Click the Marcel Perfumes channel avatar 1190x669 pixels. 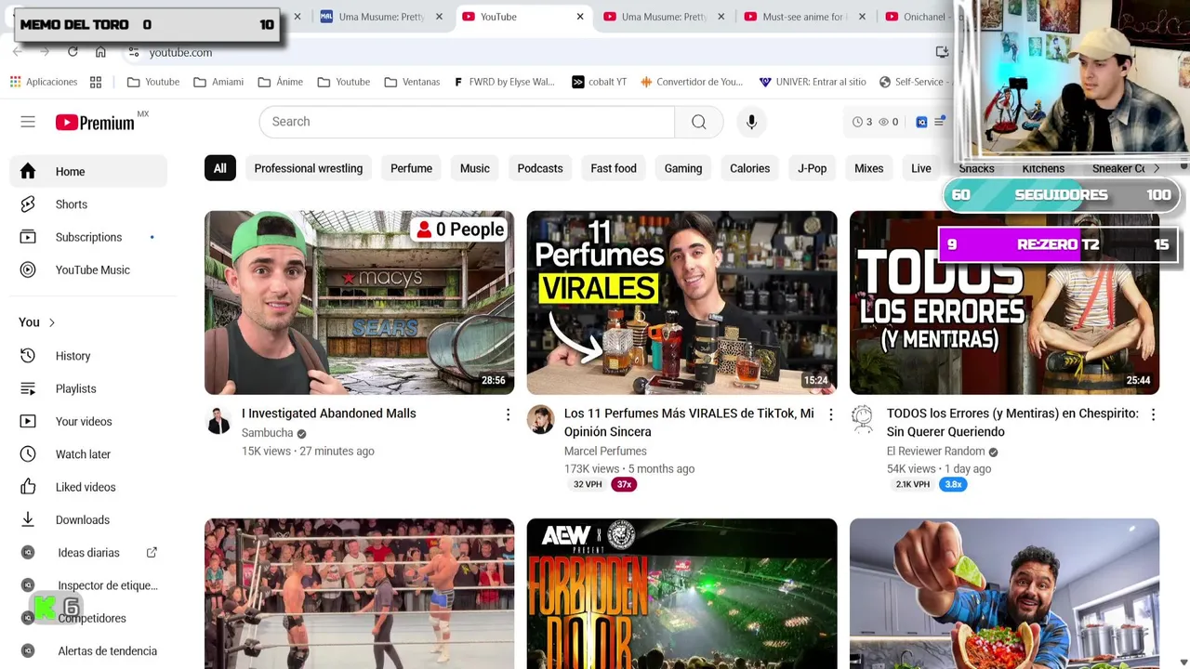[540, 420]
